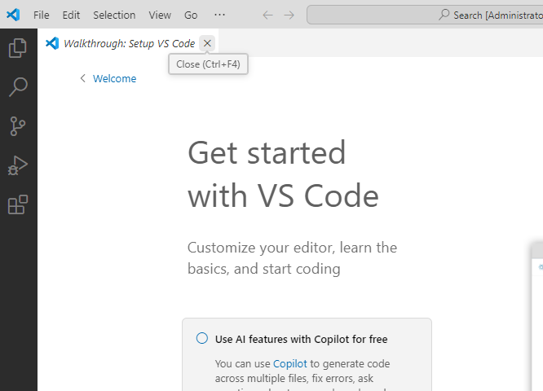This screenshot has height=391, width=543.
Task: Open the Explorer view in activity bar
Action: (x=18, y=48)
